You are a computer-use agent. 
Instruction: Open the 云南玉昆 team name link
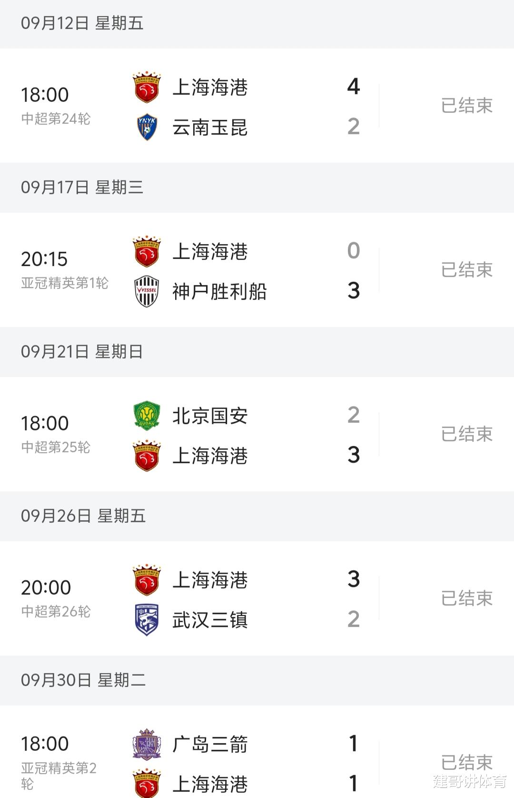coord(210,128)
